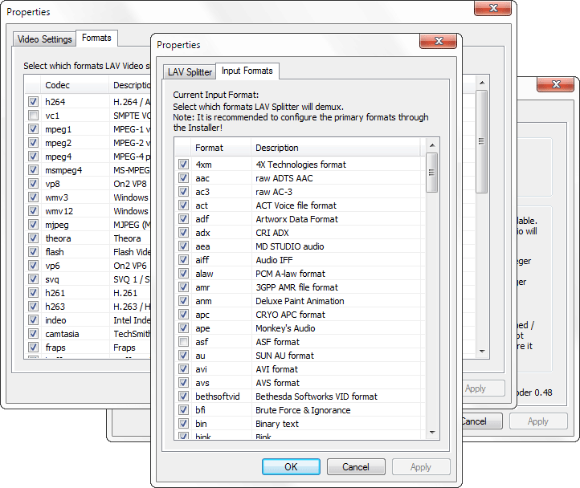Select the 'SUN AU format' entry

tap(285, 356)
